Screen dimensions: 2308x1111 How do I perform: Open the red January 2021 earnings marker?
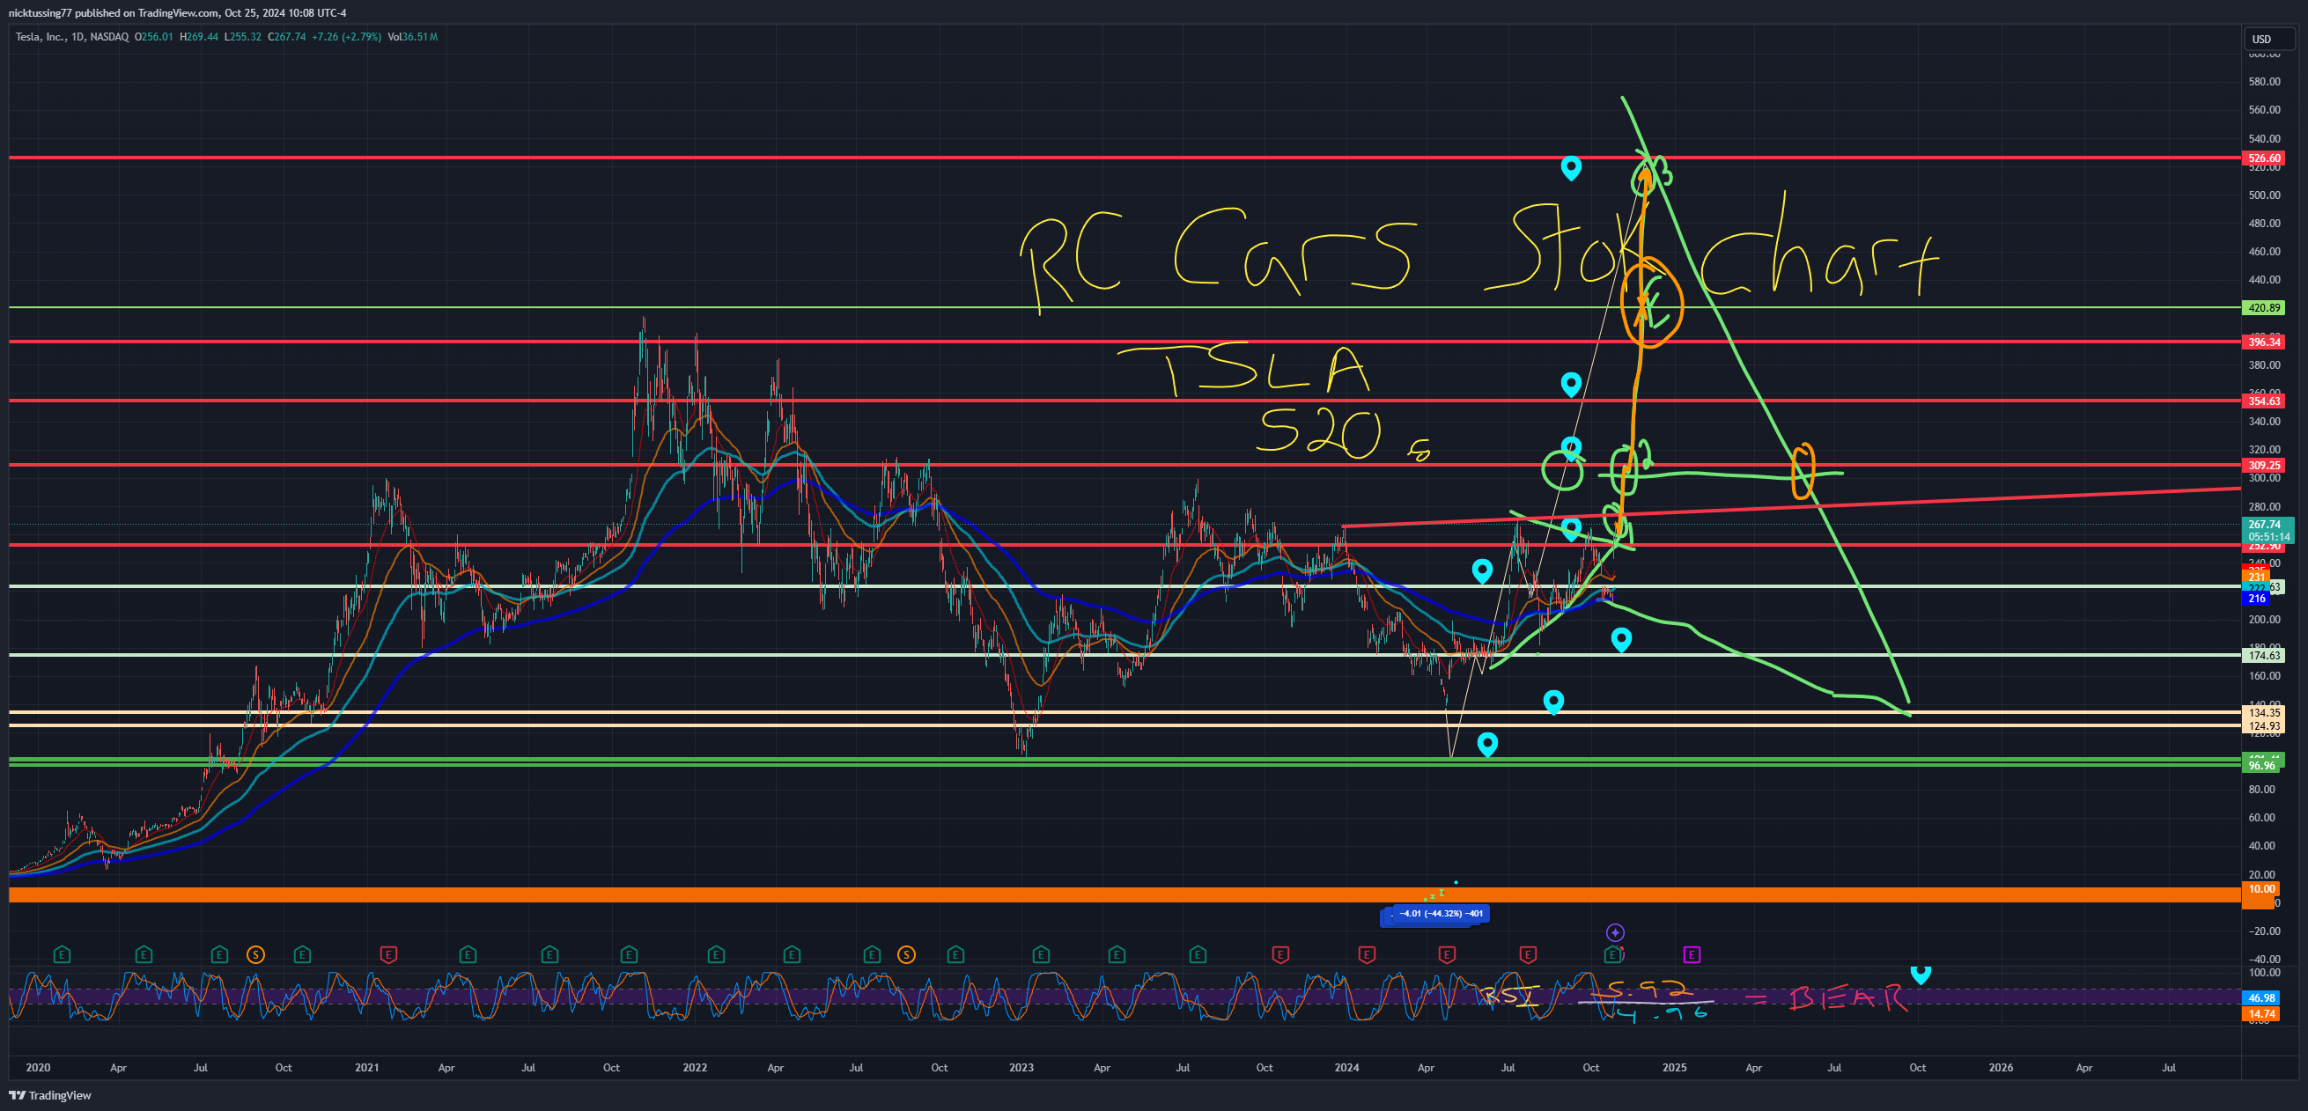pyautogui.click(x=388, y=955)
